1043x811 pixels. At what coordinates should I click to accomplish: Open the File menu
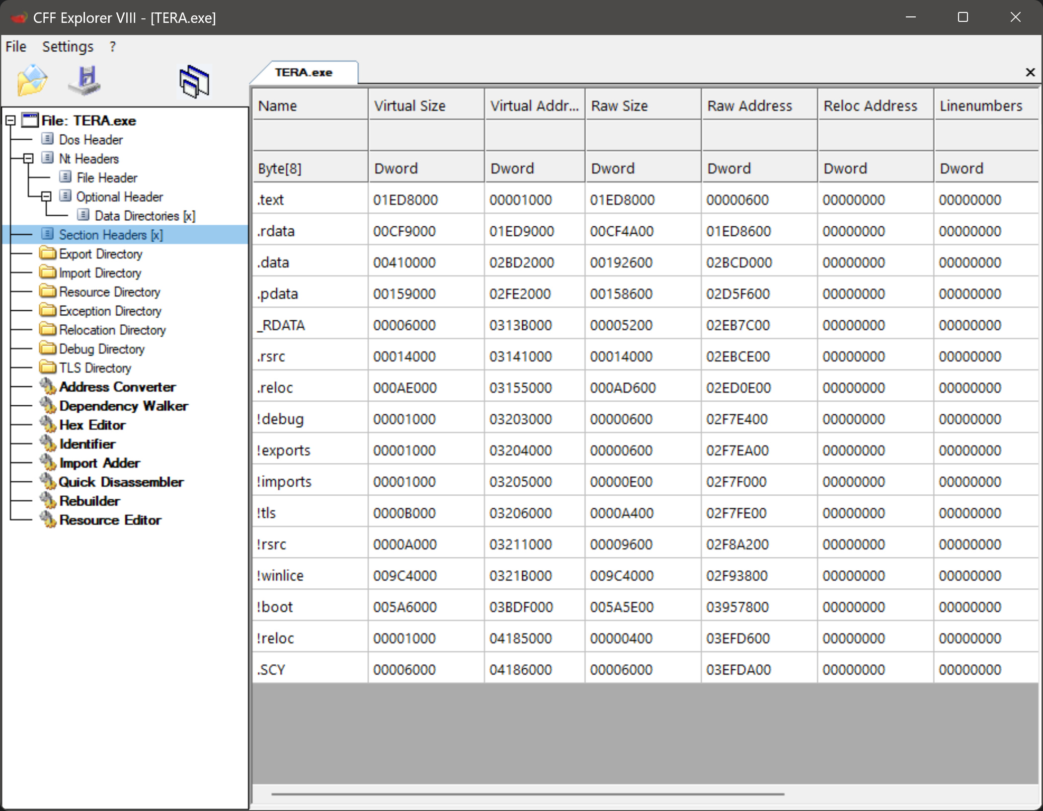16,47
